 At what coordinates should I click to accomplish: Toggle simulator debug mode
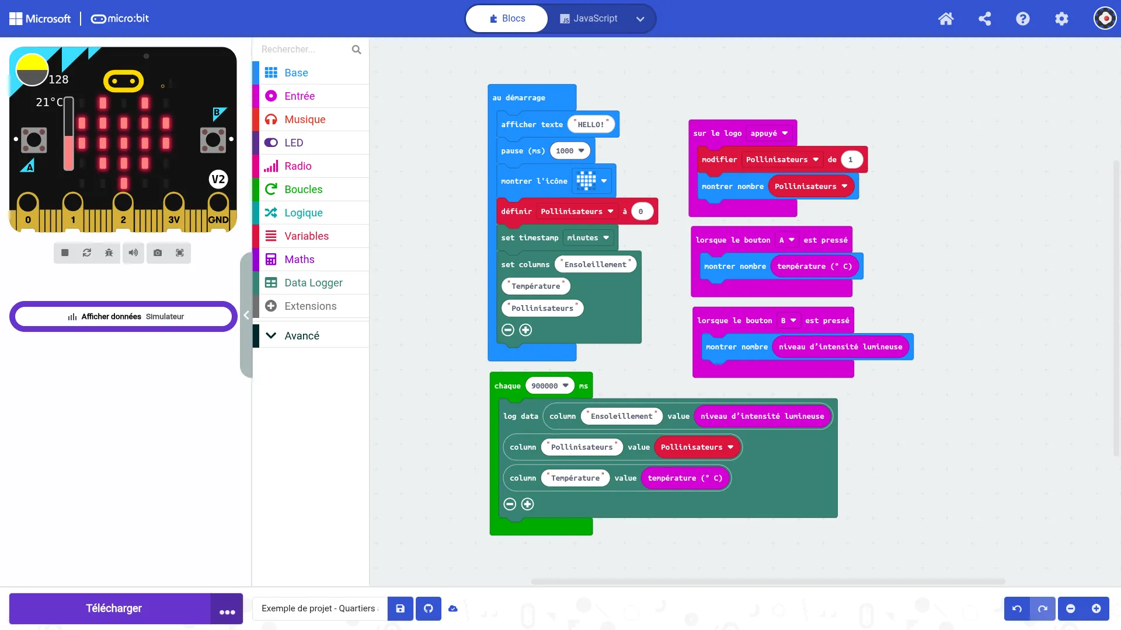coord(109,253)
